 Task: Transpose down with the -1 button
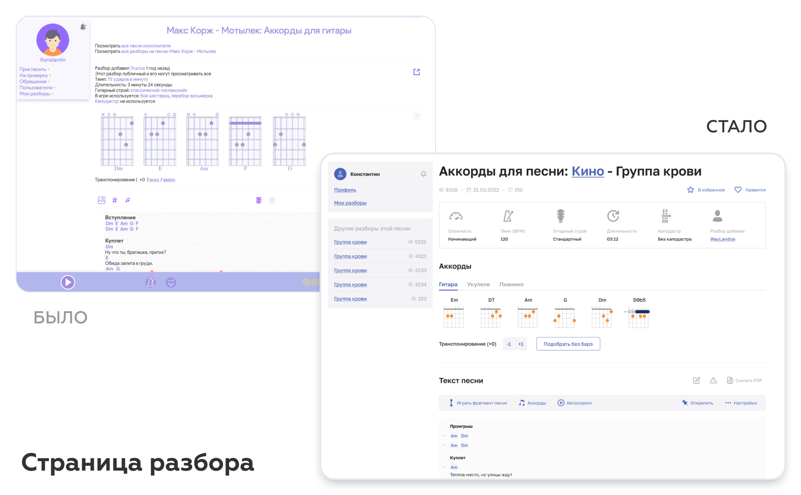pyautogui.click(x=509, y=344)
